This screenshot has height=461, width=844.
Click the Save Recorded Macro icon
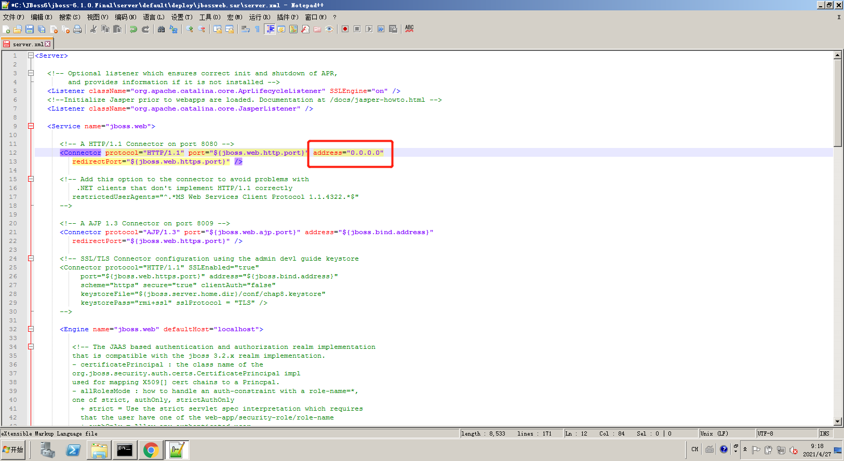[x=393, y=29]
